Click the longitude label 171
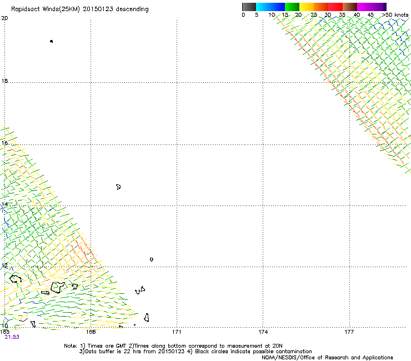This screenshot has height=361, width=411. 177,332
